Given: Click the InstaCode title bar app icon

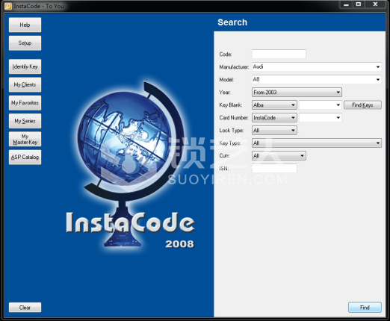Looking at the screenshot, I should [8, 6].
